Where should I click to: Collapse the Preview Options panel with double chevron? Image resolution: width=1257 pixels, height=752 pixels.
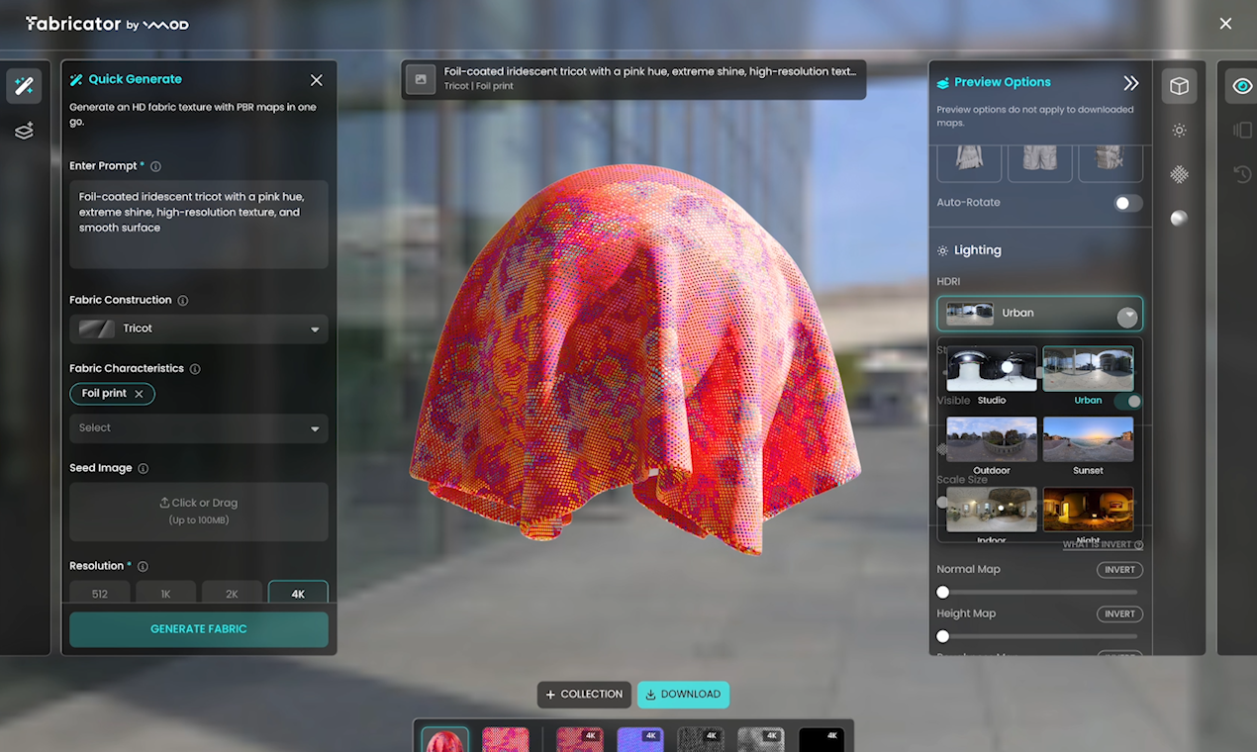pos(1130,83)
